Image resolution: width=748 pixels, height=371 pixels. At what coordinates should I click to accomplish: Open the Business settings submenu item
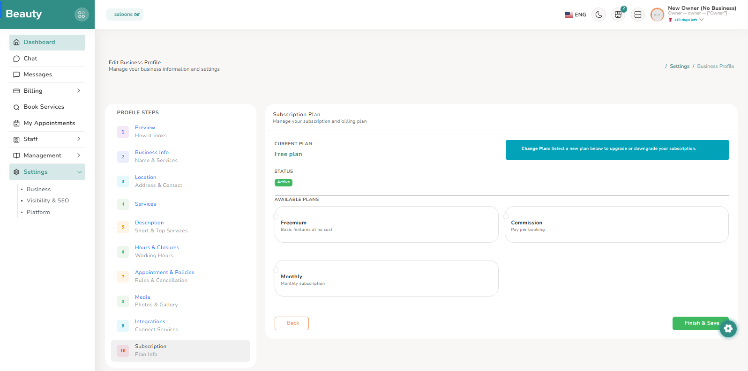pyautogui.click(x=38, y=189)
